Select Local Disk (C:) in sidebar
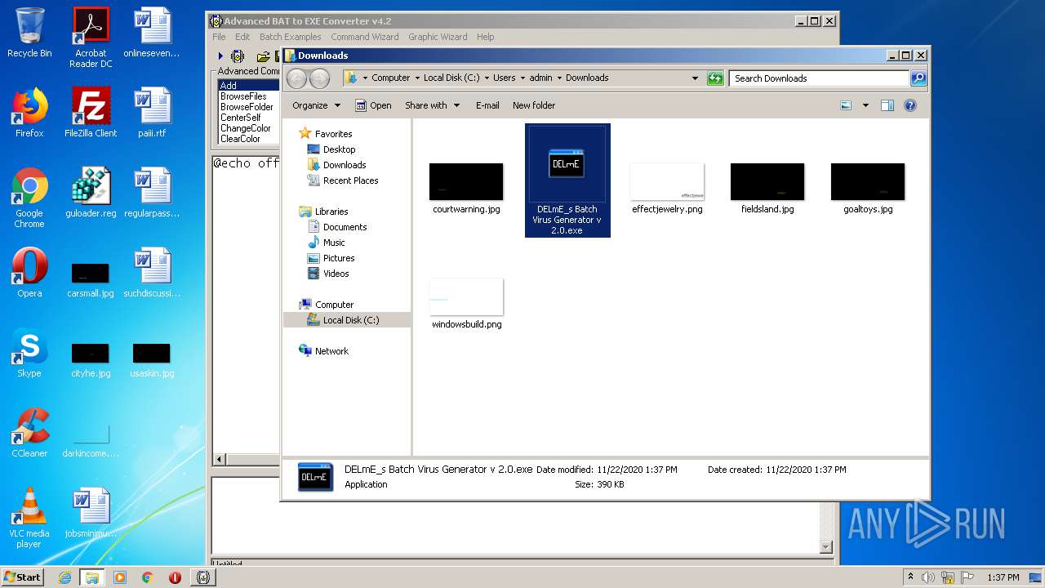Image resolution: width=1045 pixels, height=588 pixels. [x=347, y=320]
